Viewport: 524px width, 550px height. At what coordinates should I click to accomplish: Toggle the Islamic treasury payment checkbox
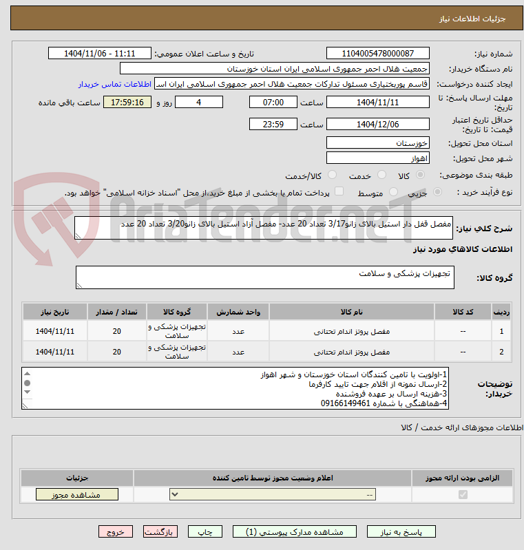[x=339, y=191]
